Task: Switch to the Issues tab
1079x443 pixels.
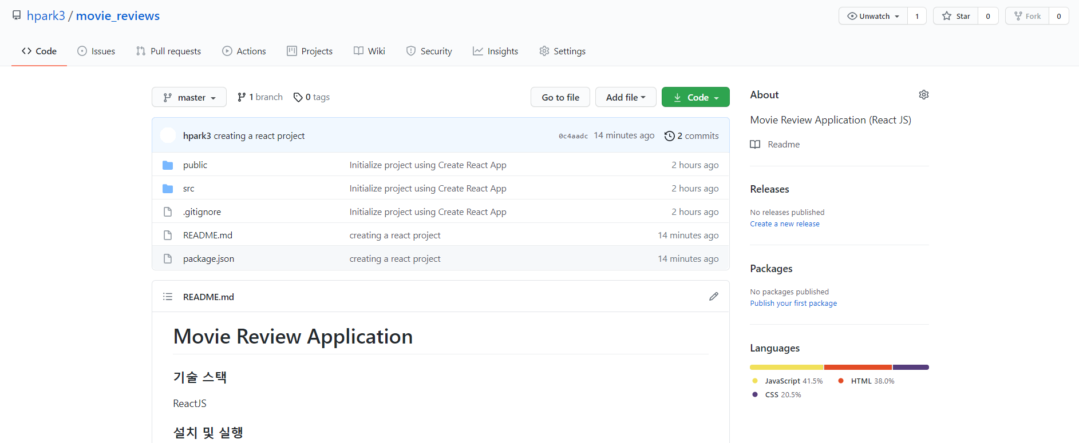Action: click(96, 51)
